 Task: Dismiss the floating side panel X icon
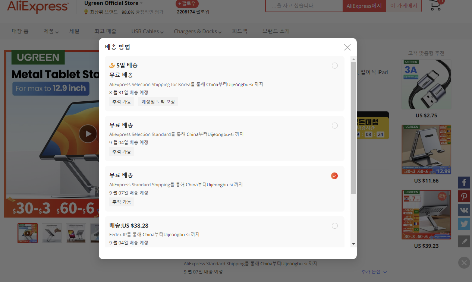[464, 263]
